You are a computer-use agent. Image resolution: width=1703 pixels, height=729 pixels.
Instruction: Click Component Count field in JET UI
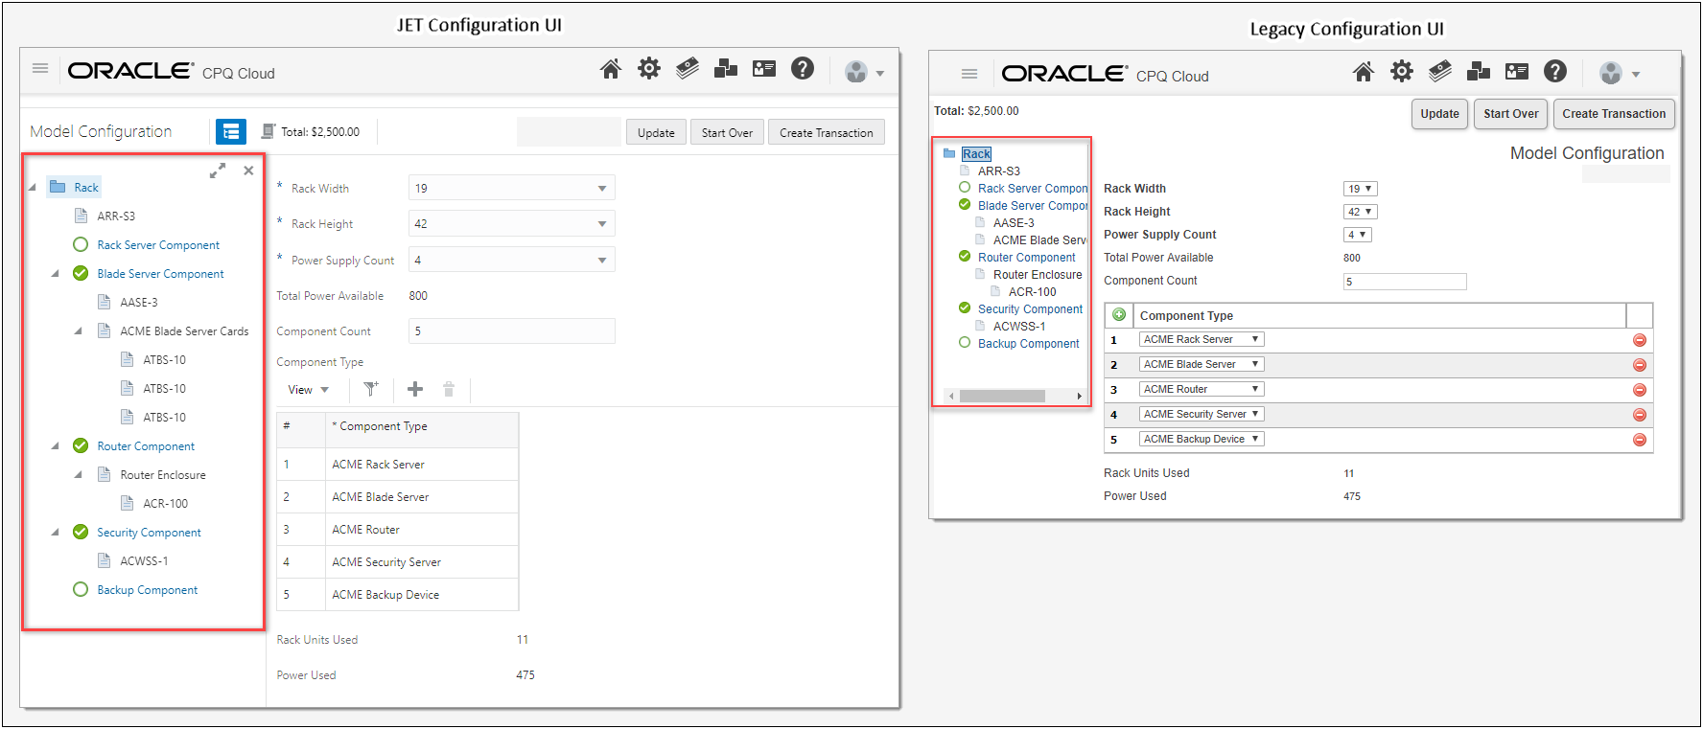[x=512, y=331]
